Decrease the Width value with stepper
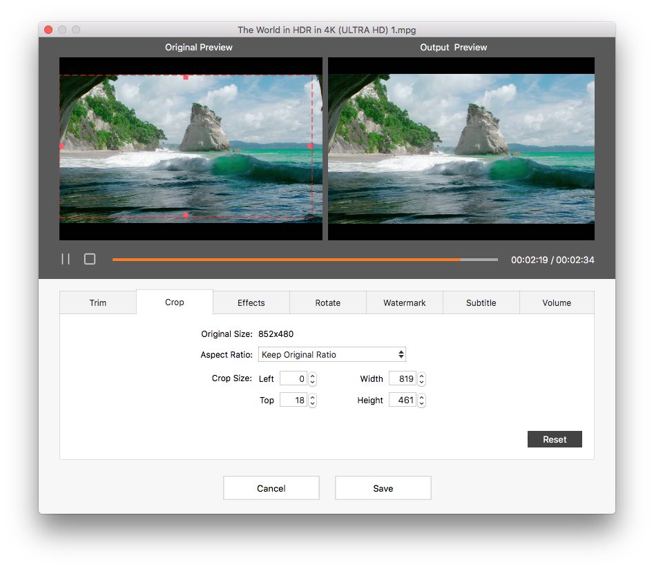This screenshot has height=569, width=654. point(422,382)
